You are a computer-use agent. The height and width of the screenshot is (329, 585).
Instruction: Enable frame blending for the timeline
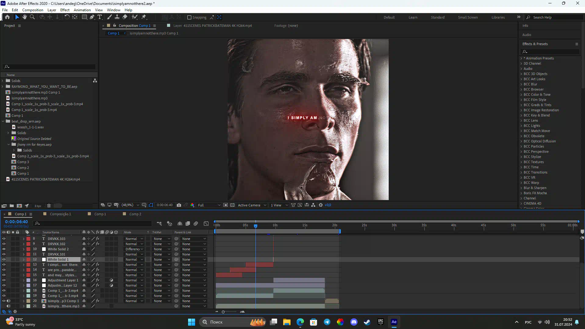[188, 224]
